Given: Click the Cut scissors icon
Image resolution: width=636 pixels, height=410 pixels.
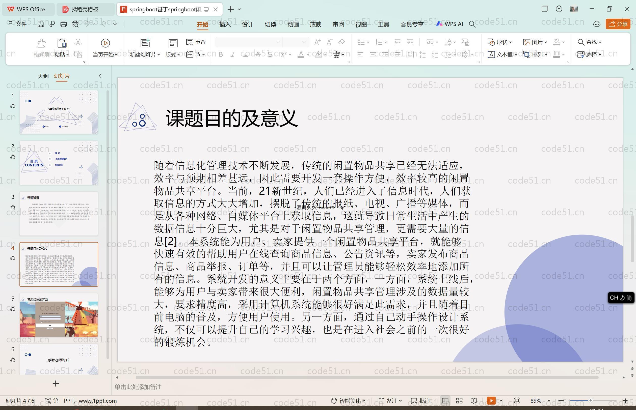Looking at the screenshot, I should [x=78, y=42].
